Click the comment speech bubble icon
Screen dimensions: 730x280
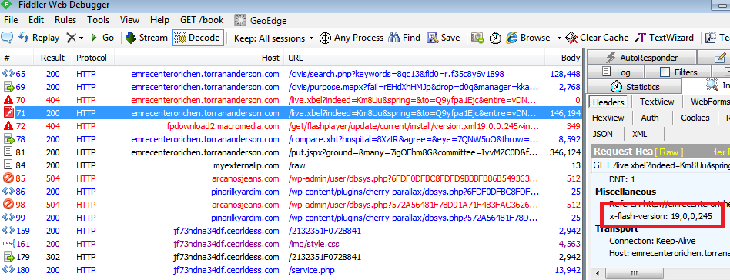click(x=8, y=38)
